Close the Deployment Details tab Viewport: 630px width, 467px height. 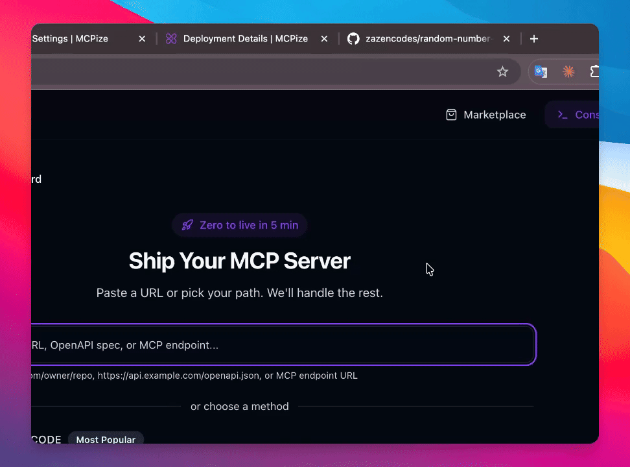(324, 39)
